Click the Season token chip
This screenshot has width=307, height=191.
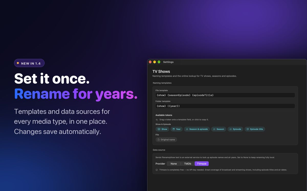pyautogui.click(x=218, y=129)
